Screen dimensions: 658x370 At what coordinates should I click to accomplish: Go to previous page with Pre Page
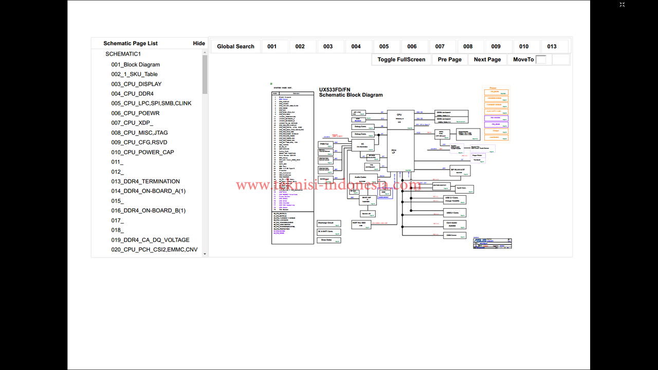[x=450, y=60]
